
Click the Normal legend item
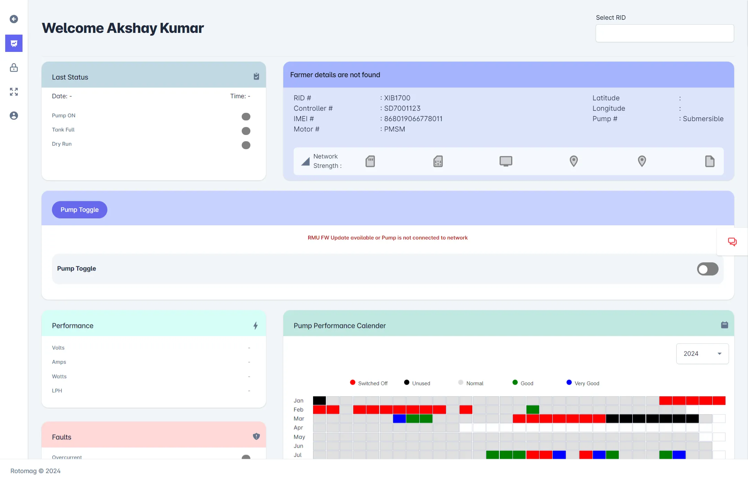471,383
